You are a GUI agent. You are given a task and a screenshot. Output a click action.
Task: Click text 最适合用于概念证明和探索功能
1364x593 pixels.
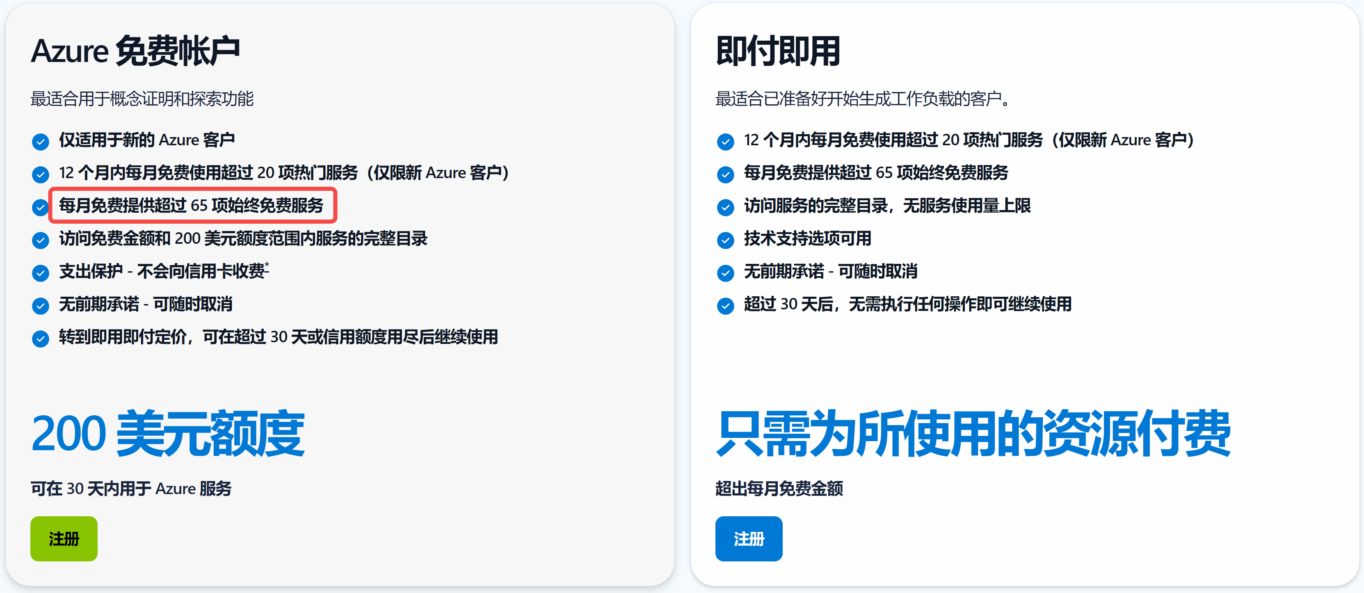tap(142, 98)
